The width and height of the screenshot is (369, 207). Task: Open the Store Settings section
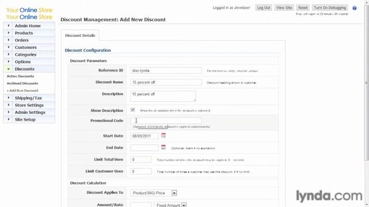click(29, 105)
